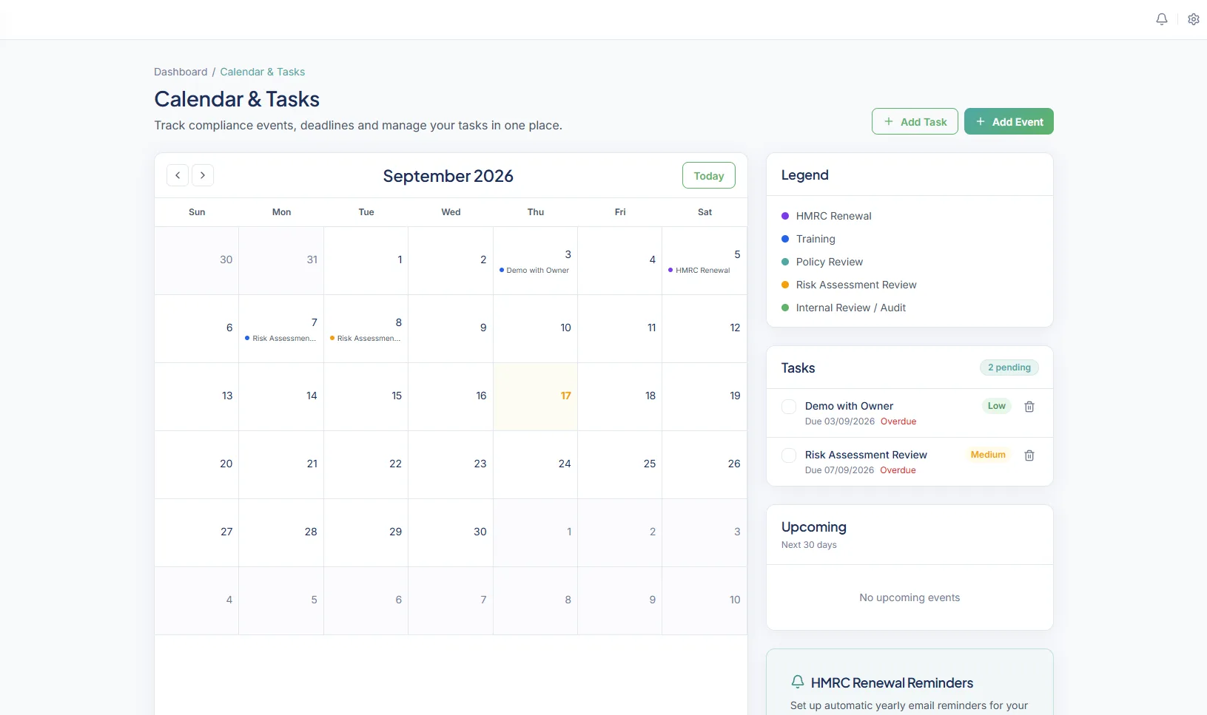Select highlighted day 17 in calendar
The image size is (1207, 715).
(535, 396)
